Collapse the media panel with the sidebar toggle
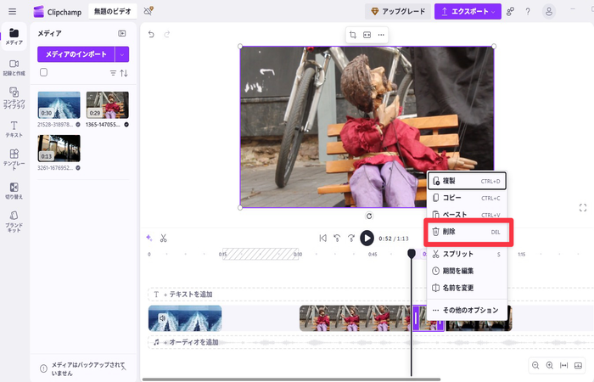 (x=122, y=33)
